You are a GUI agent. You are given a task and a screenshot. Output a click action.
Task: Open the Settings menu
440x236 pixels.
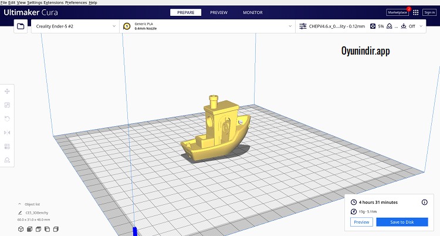point(35,2)
